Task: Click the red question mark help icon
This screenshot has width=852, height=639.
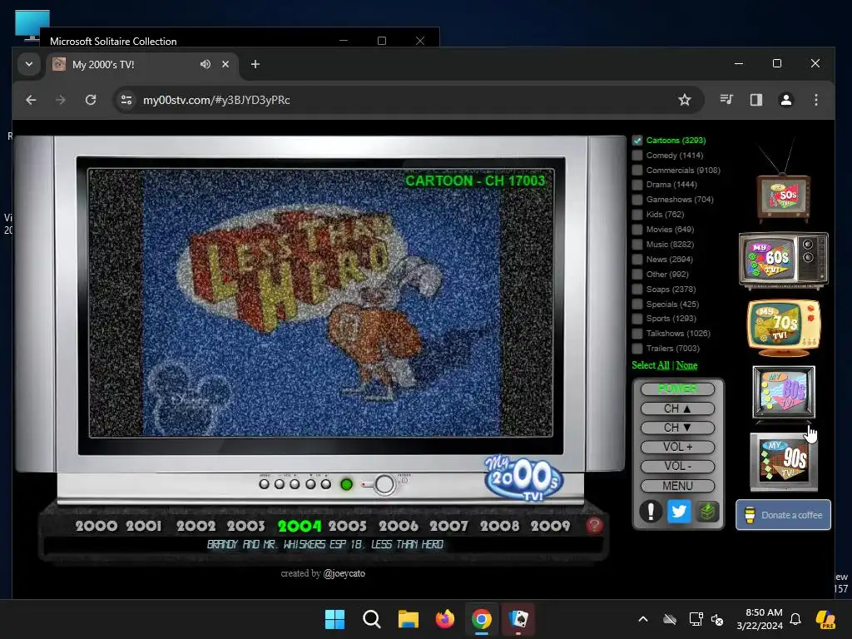Action: tap(594, 526)
